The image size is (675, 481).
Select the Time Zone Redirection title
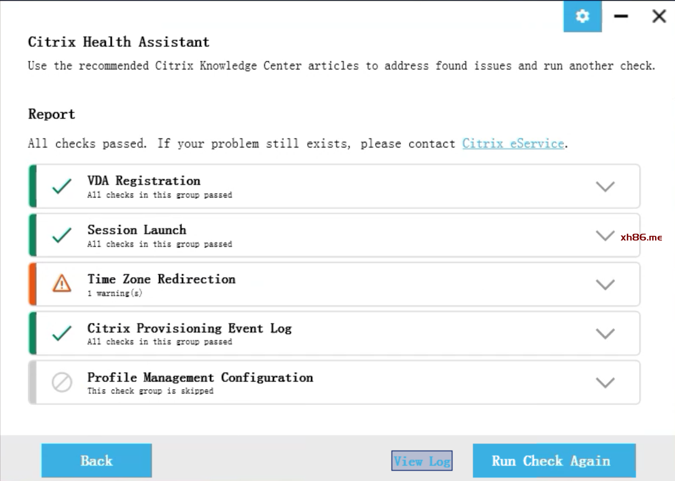(x=161, y=279)
